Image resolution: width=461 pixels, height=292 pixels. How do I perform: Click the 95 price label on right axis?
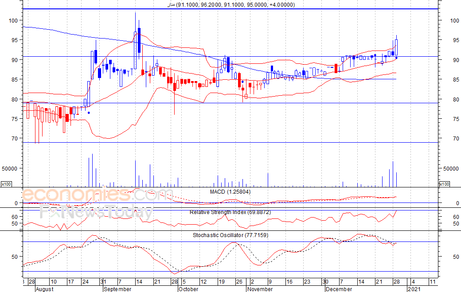pos(456,40)
